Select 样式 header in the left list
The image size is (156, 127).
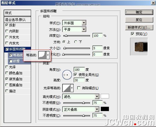click(x=17, y=13)
